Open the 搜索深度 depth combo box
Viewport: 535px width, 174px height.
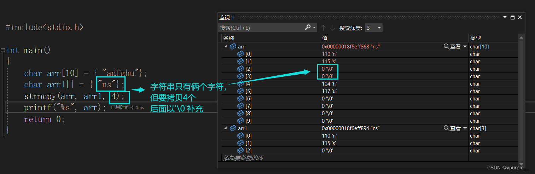(373, 28)
